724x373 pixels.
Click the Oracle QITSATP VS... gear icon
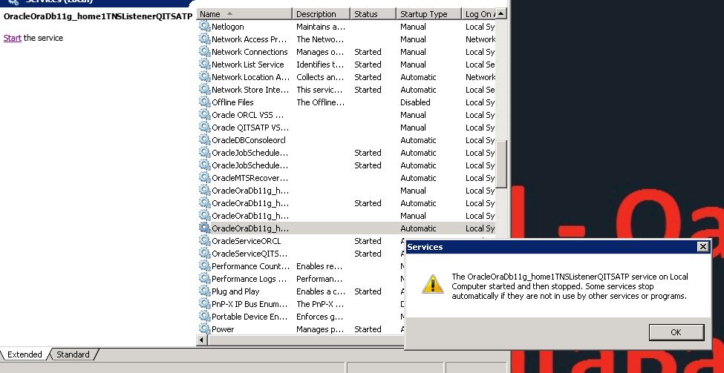click(204, 128)
